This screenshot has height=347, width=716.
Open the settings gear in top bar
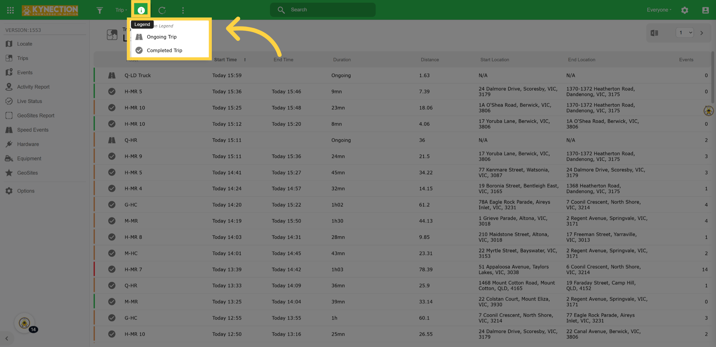[685, 10]
